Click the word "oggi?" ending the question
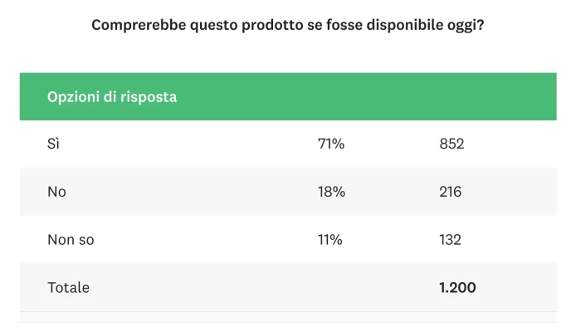Viewport: 581px width, 332px height. (x=466, y=25)
